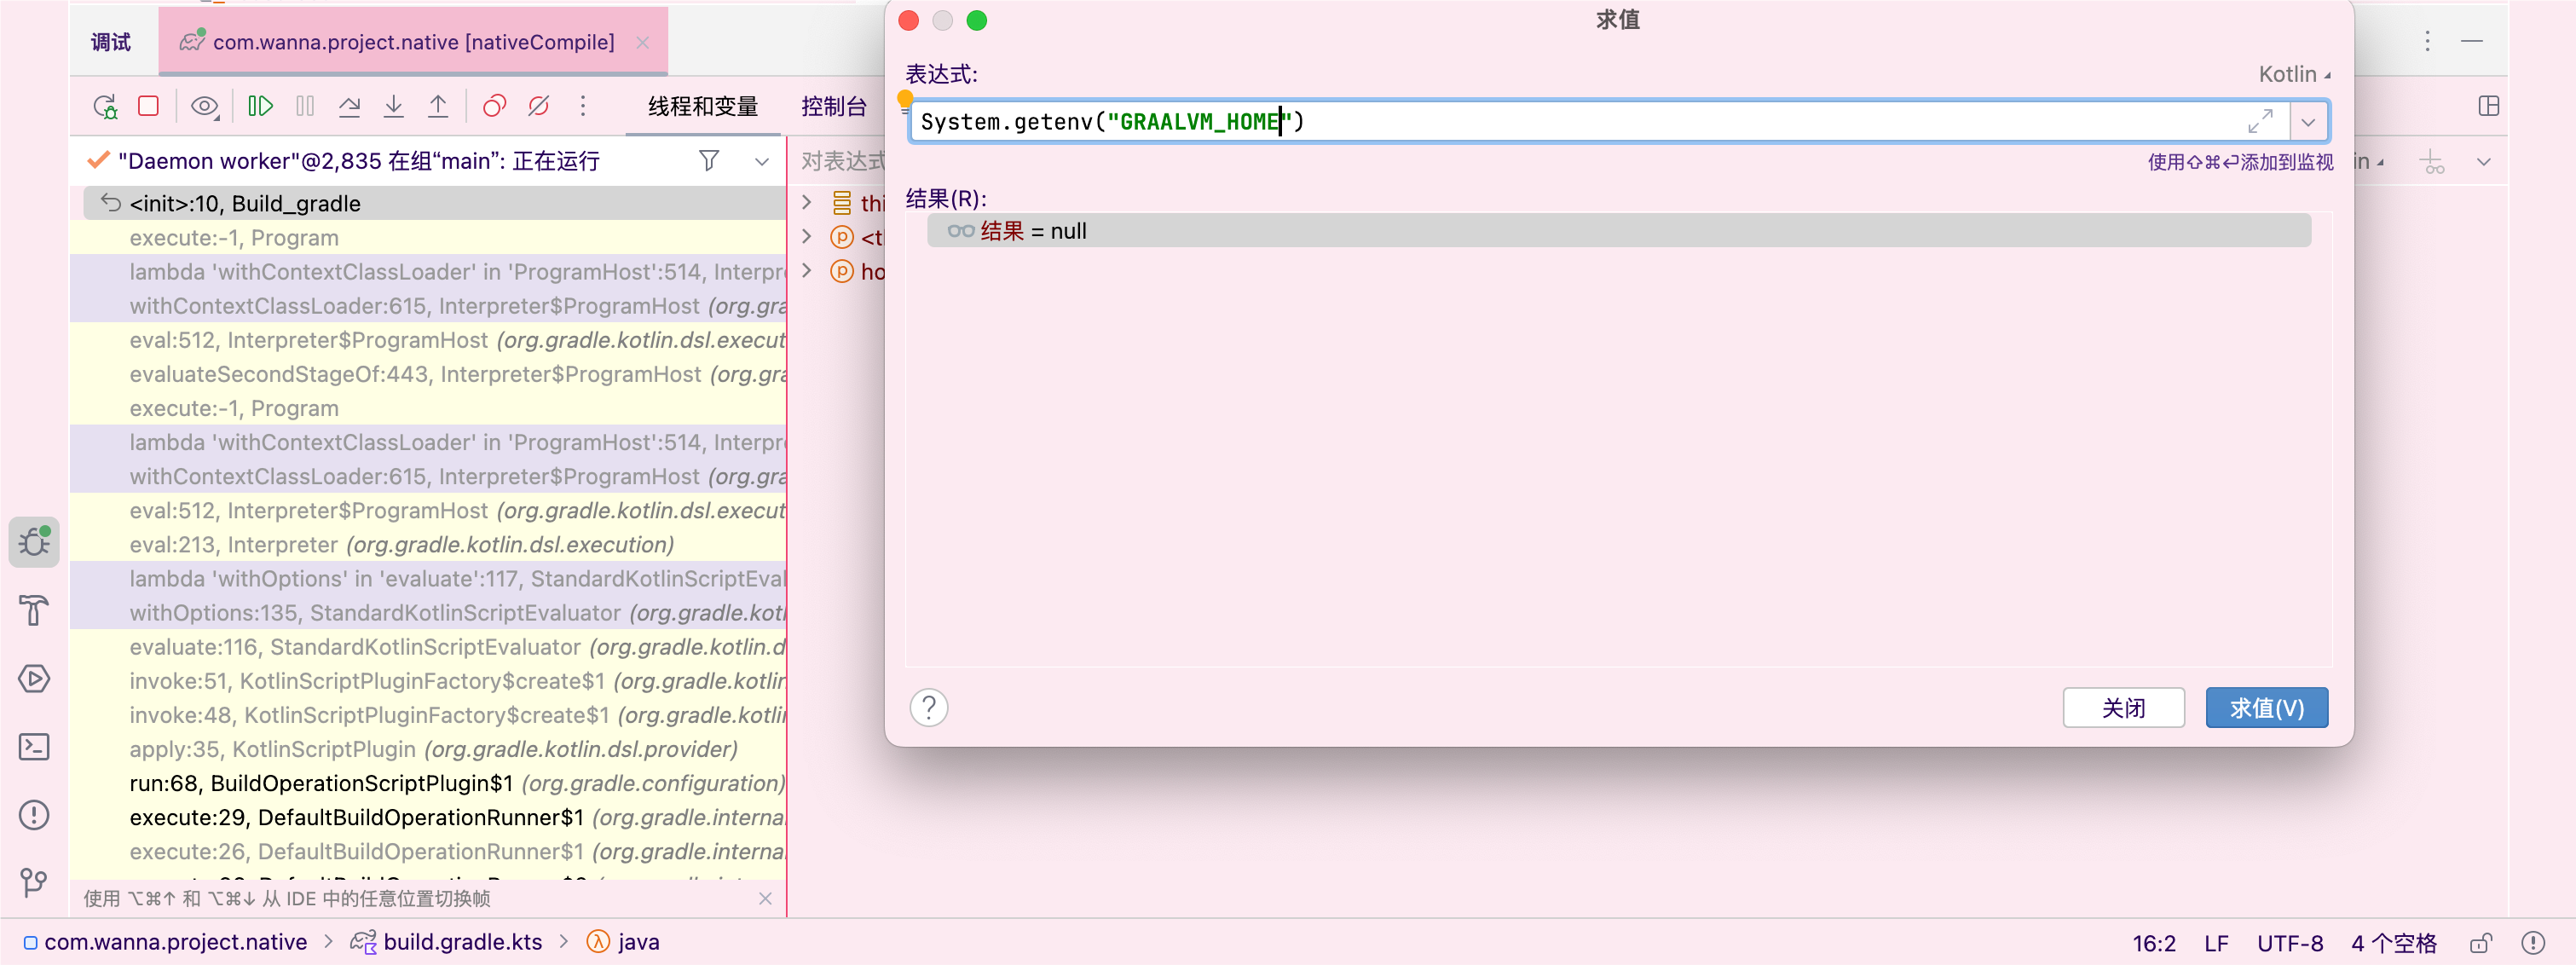Change file encoding UTF-8

[x=2289, y=943]
